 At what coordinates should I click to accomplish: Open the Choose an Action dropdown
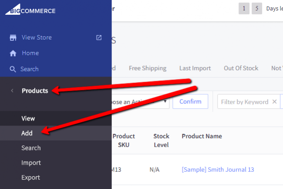(140, 102)
